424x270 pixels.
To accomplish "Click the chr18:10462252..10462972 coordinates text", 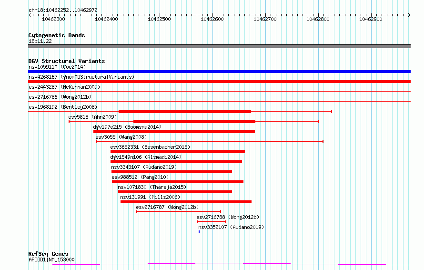I will click(x=63, y=10).
